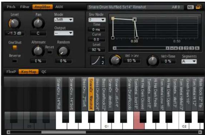Open the QC tab

click(x=44, y=72)
